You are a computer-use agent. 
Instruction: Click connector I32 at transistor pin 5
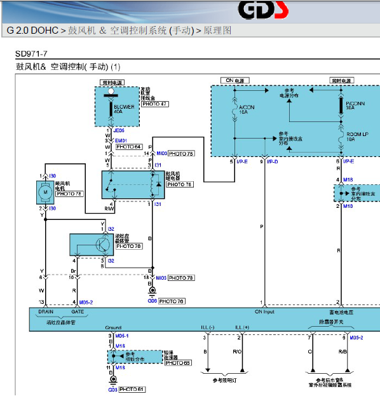click(x=111, y=261)
